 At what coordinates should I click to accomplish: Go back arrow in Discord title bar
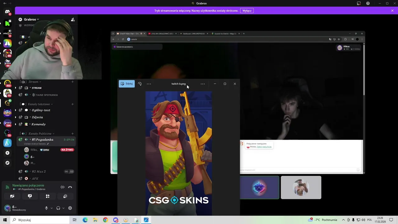click(x=5, y=3)
